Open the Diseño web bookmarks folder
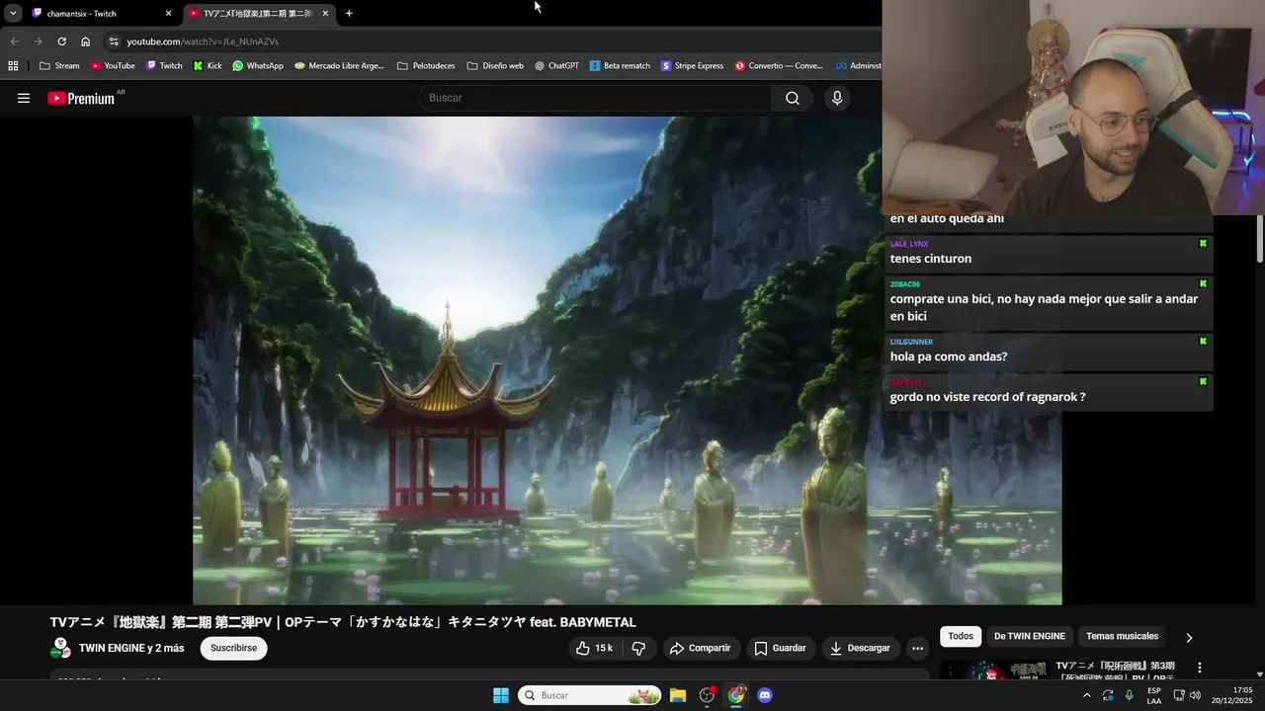Screen dimensions: 1265x711 pyautogui.click(x=495, y=66)
